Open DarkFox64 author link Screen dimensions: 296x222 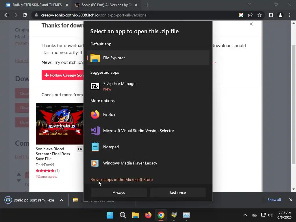[x=45, y=165]
